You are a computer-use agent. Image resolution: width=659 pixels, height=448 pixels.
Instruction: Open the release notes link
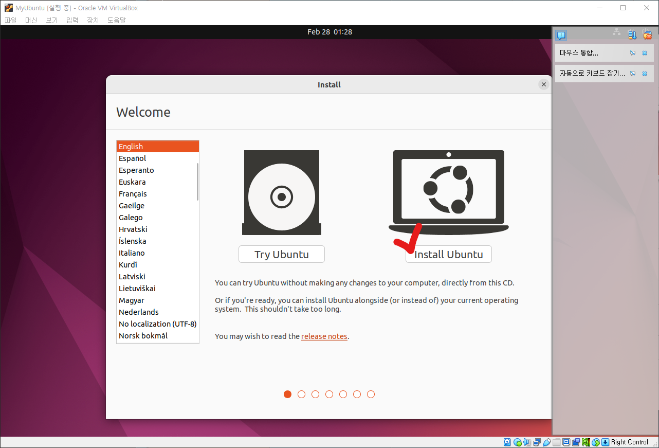pyautogui.click(x=324, y=336)
